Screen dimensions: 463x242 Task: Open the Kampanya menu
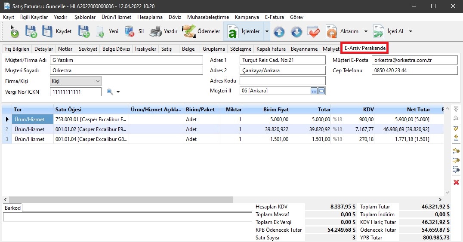click(x=247, y=17)
